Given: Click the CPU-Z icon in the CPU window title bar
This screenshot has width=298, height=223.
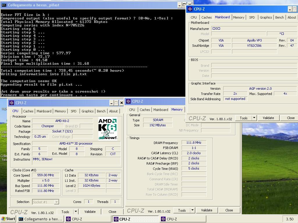Looking at the screenshot, I should coord(12,103).
